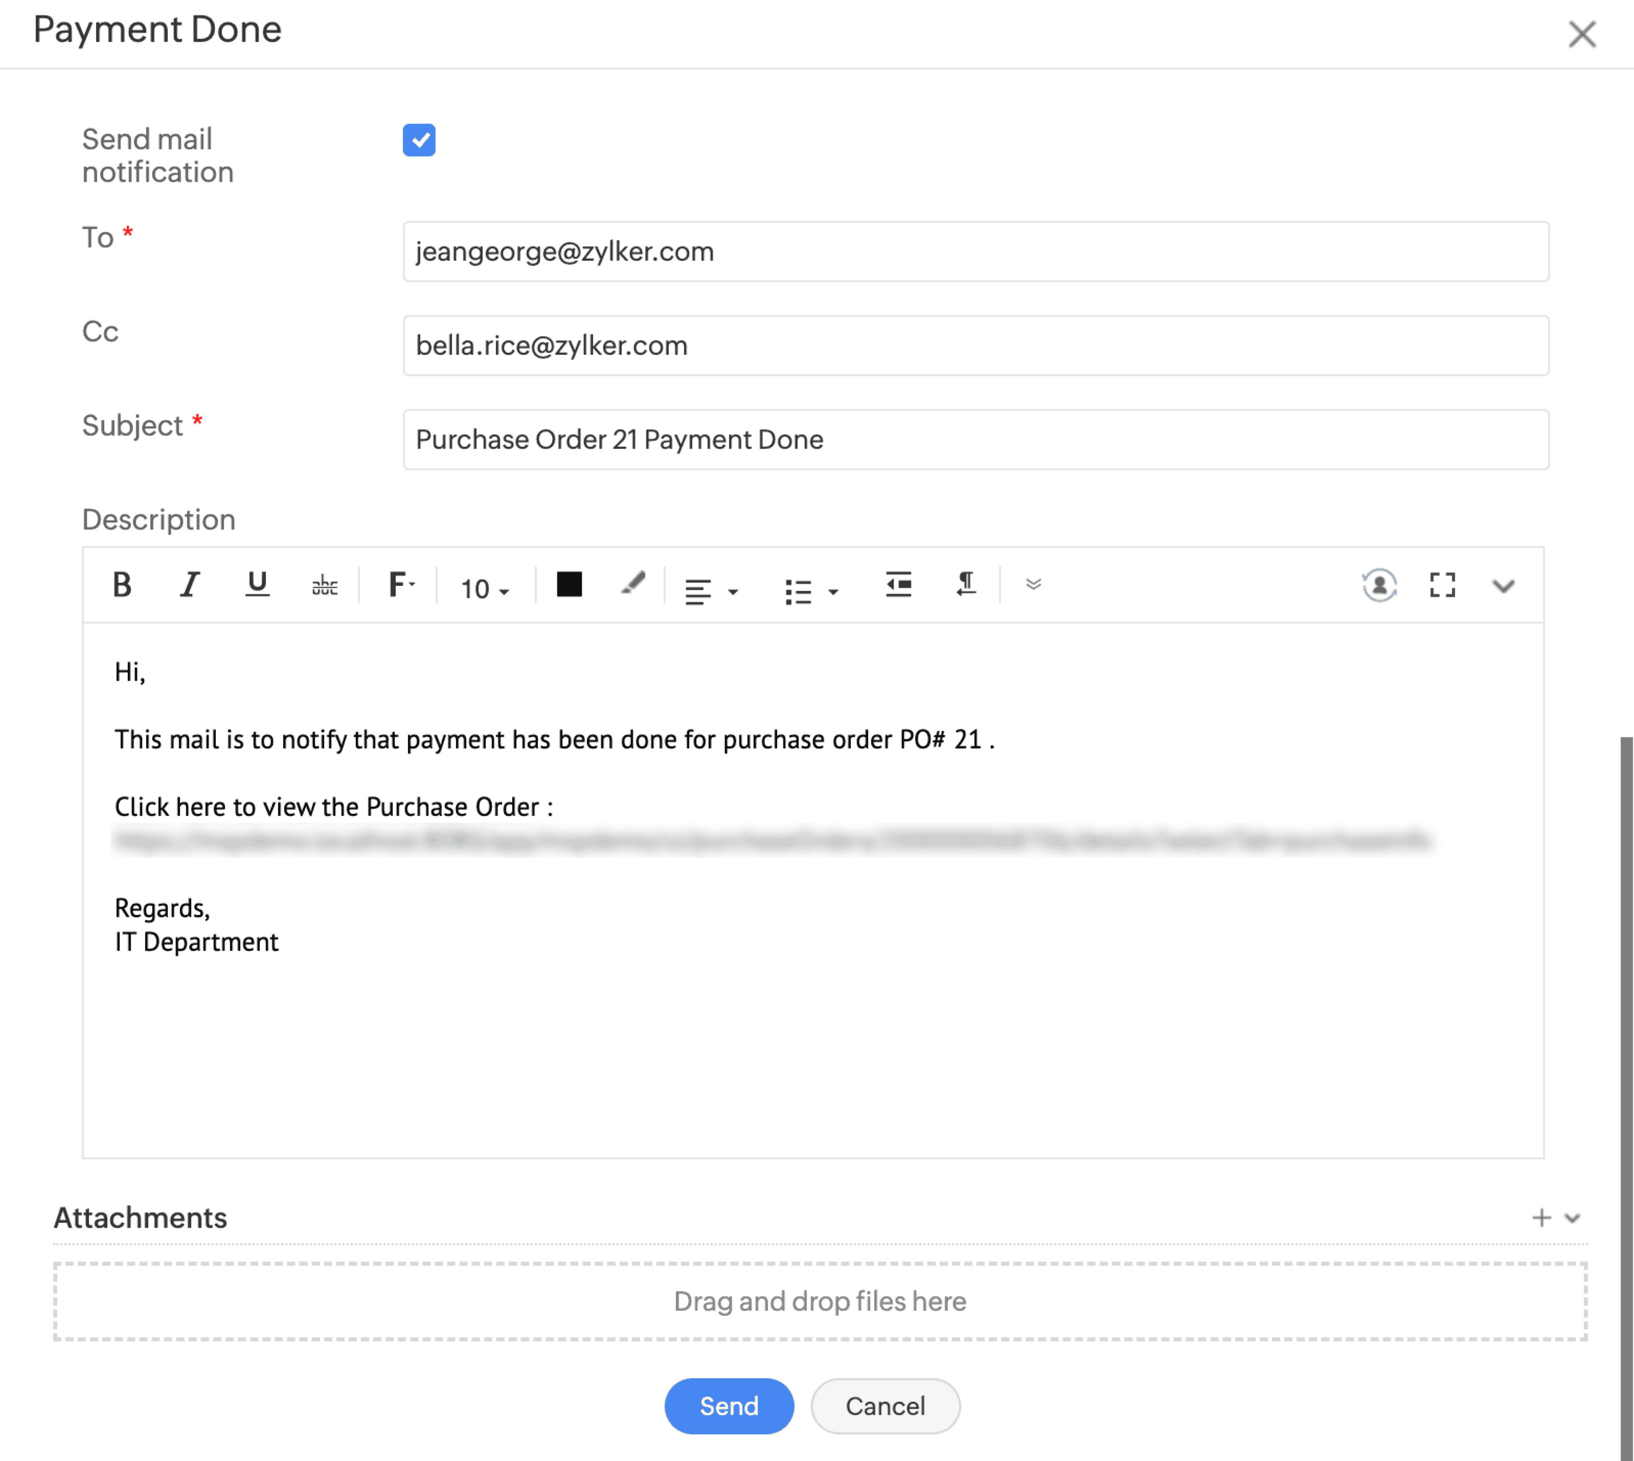
Task: Click the Cancel button
Action: [885, 1406]
